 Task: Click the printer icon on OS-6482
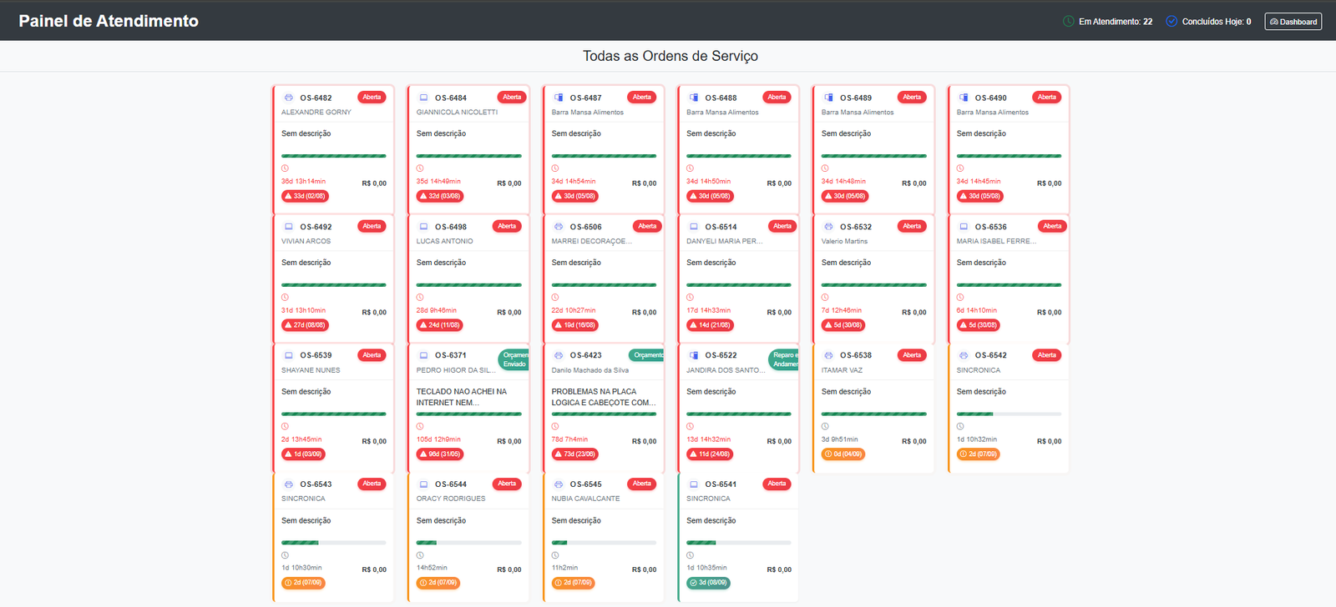[x=289, y=98]
